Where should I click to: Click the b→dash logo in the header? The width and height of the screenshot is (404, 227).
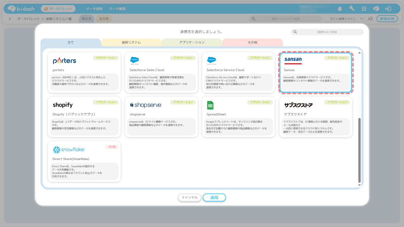pyautogui.click(x=21, y=9)
